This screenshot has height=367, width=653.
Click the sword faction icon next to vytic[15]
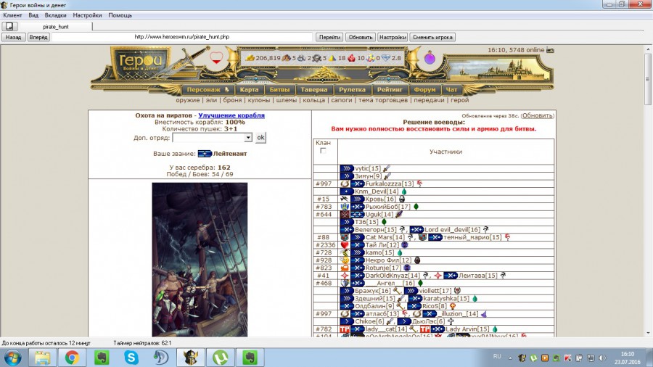point(387,168)
